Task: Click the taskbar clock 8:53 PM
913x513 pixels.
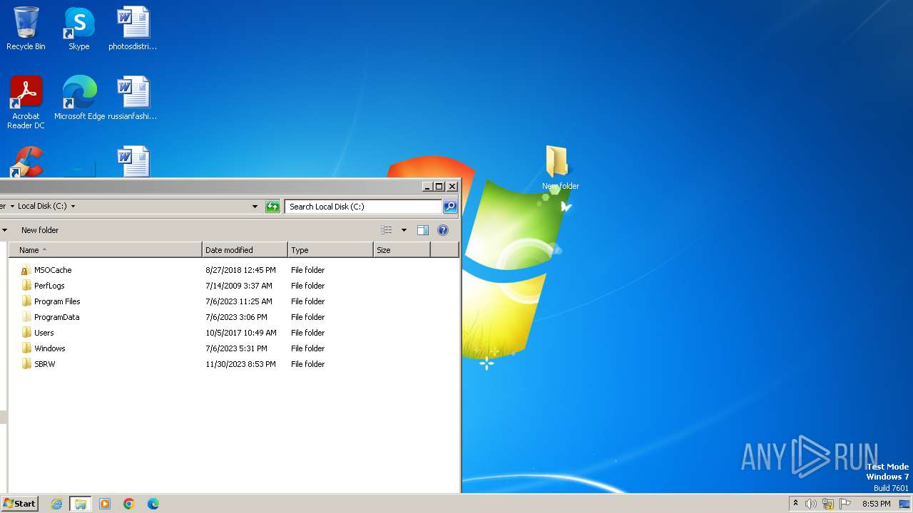Action: coord(876,504)
